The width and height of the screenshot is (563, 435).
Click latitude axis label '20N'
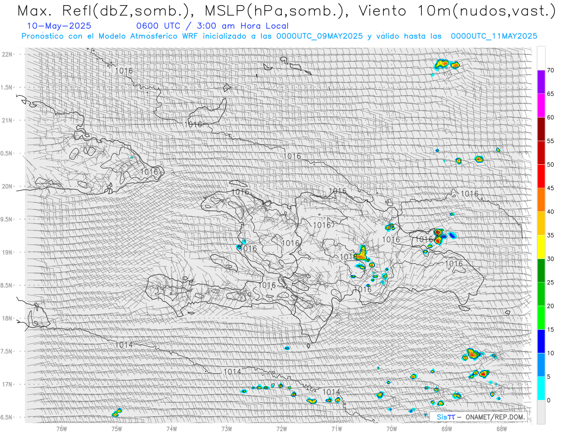click(x=8, y=186)
